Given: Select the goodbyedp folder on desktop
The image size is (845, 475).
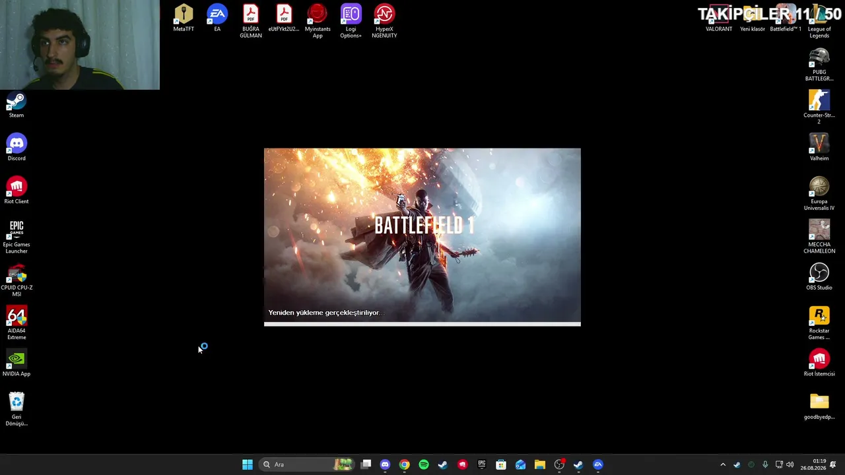Looking at the screenshot, I should pyautogui.click(x=819, y=406).
